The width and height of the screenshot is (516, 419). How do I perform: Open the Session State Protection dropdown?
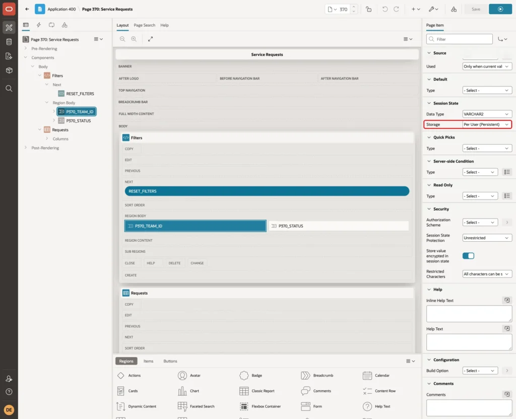pos(487,238)
